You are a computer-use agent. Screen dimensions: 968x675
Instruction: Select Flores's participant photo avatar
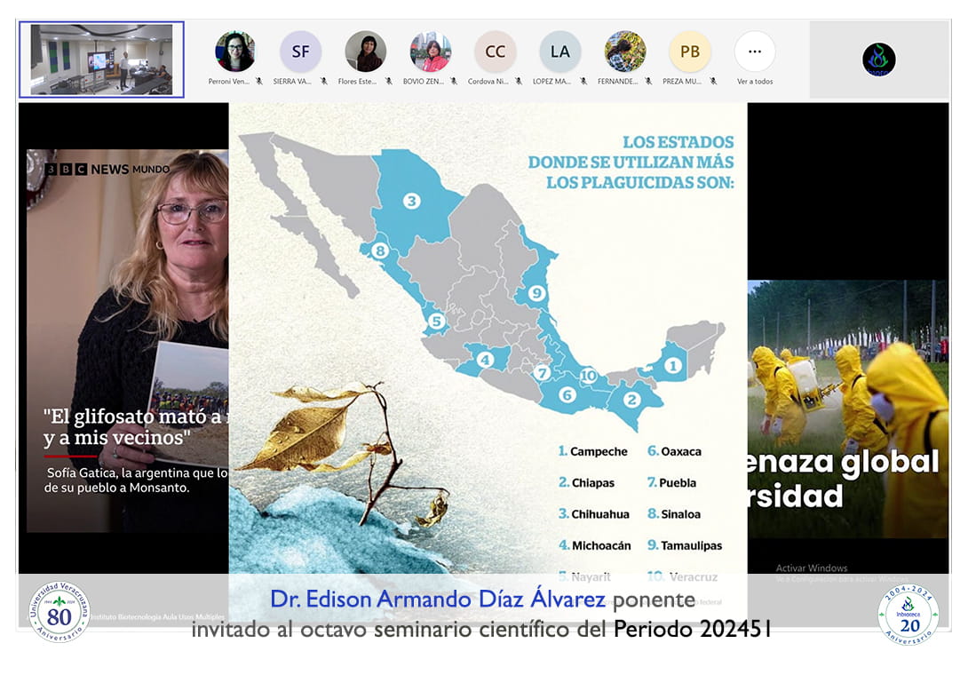(365, 52)
